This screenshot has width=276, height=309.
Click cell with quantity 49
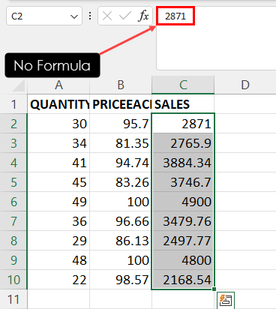coord(58,202)
